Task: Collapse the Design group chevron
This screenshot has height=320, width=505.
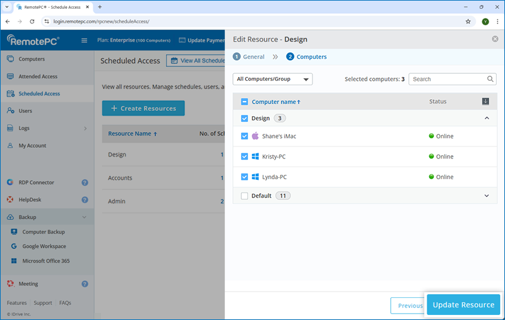Action: [x=486, y=118]
